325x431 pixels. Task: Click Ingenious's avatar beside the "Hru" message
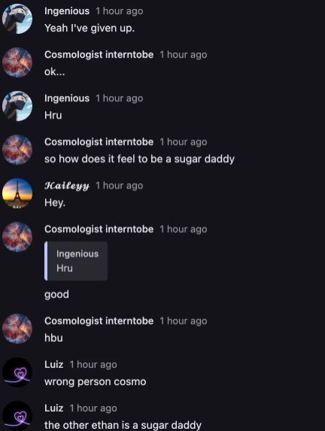point(17,106)
